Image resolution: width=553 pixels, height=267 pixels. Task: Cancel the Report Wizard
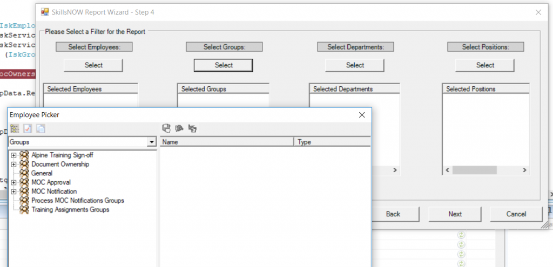(516, 214)
